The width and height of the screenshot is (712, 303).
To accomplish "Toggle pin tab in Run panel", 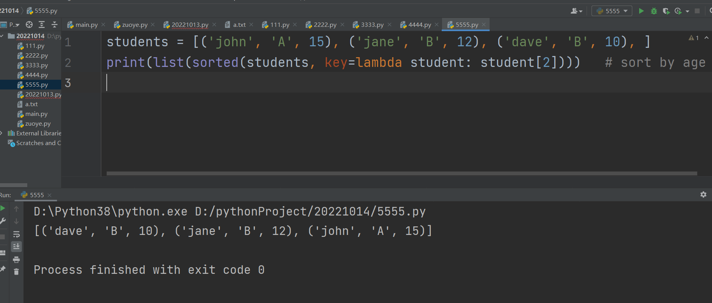I will 3,269.
